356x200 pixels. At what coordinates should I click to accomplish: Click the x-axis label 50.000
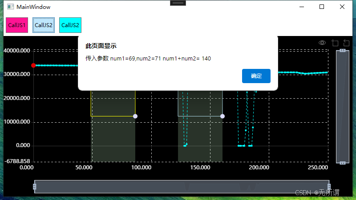tap(84, 168)
